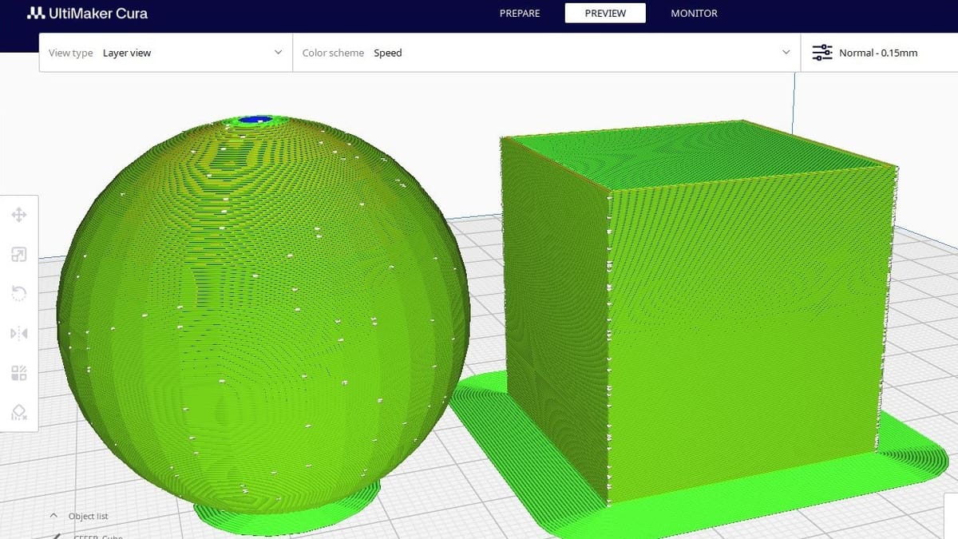958x539 pixels.
Task: Switch to the MONITOR stage
Action: 694,14
